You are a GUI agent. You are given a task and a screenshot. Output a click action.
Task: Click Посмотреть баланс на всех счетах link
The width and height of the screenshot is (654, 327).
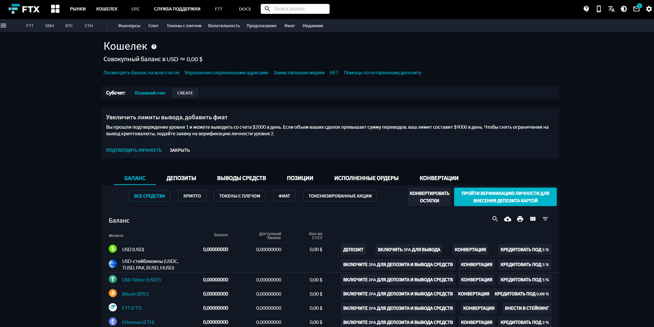[141, 73]
